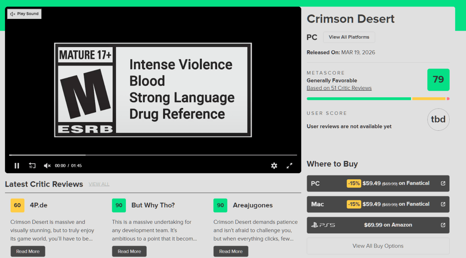Expand View All Buy Options
This screenshot has width=466, height=258.
[378, 246]
